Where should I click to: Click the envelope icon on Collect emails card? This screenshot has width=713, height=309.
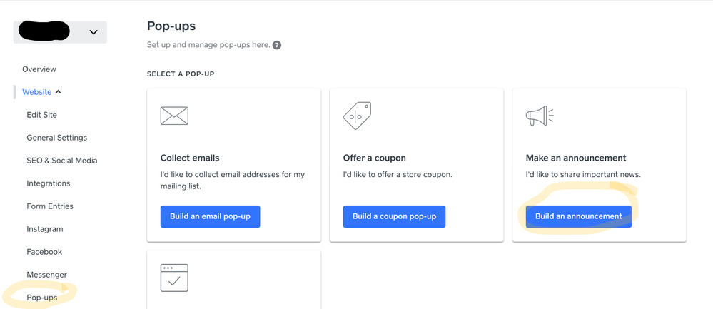tap(174, 116)
